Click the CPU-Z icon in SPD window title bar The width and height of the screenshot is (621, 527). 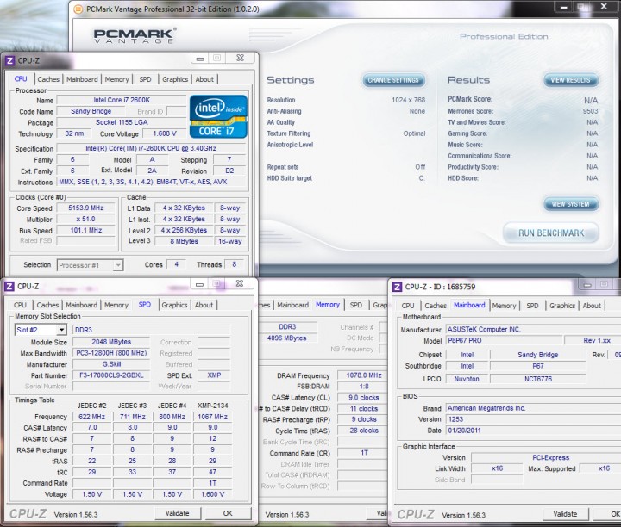(9, 286)
